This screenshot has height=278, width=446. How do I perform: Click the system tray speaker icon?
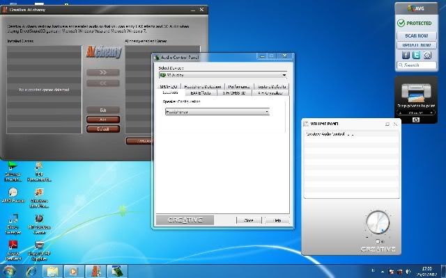408,272
